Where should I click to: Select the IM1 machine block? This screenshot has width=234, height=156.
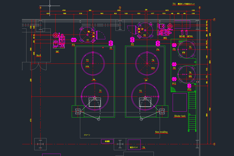click(x=59, y=41)
